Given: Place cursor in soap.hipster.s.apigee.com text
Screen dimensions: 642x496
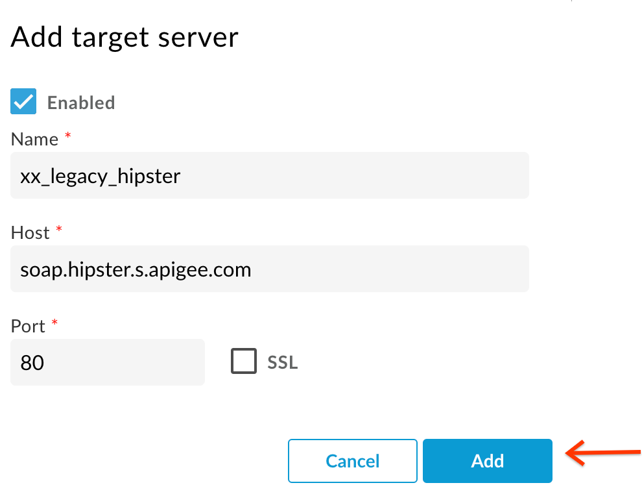Looking at the screenshot, I should click(136, 269).
